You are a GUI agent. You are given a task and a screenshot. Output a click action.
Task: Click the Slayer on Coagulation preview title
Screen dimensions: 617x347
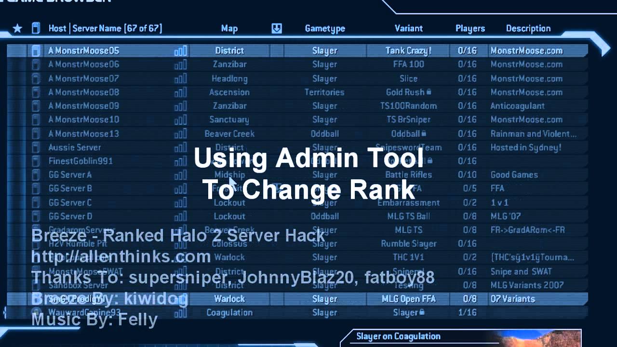(398, 336)
